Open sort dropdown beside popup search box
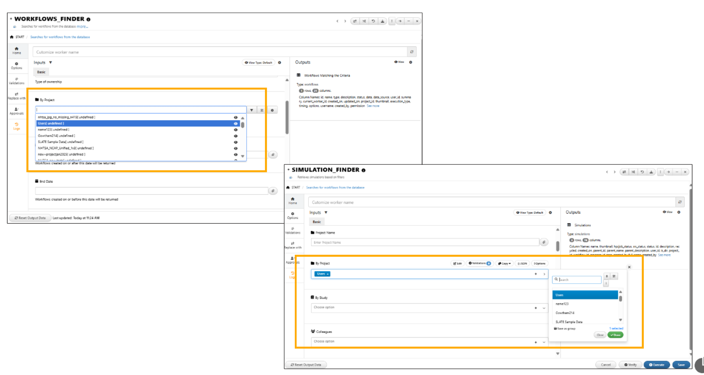 click(x=607, y=276)
